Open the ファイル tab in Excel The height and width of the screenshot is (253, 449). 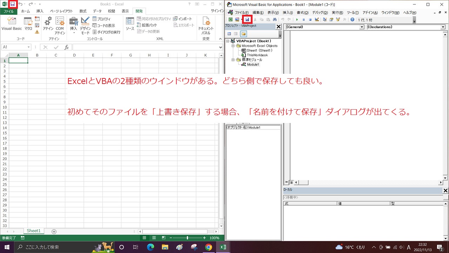pyautogui.click(x=8, y=11)
